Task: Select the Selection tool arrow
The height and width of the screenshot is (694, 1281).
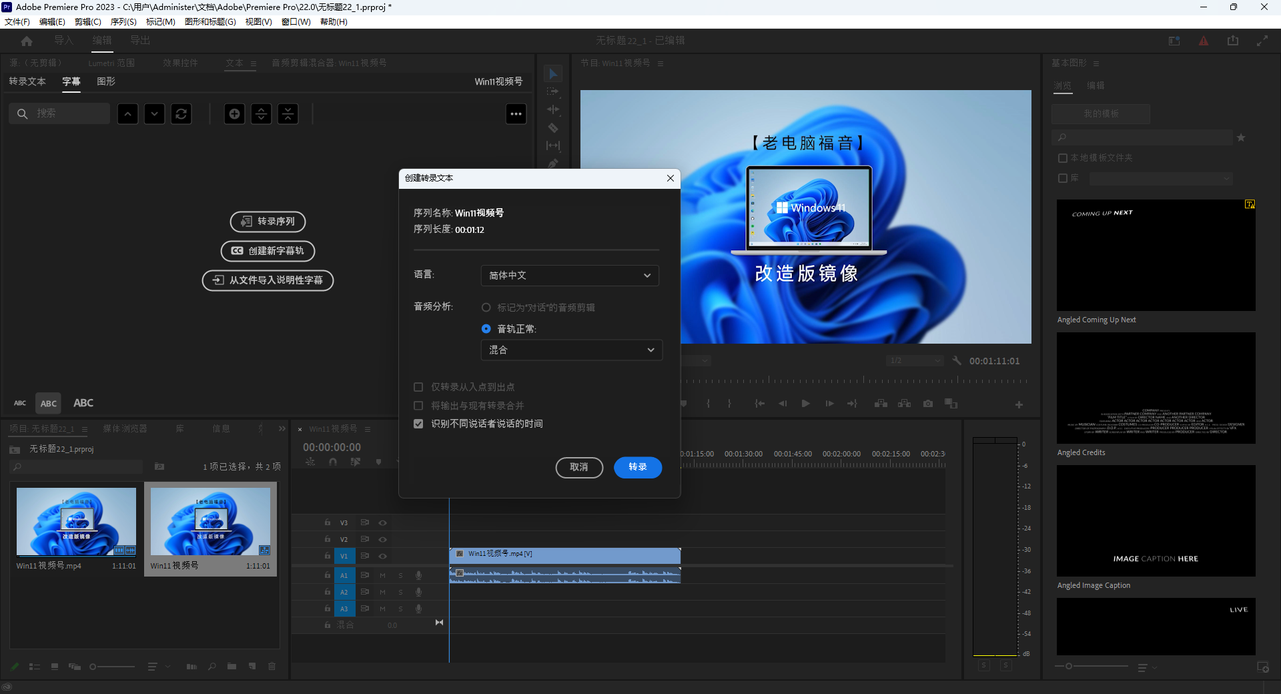Action: 552,74
